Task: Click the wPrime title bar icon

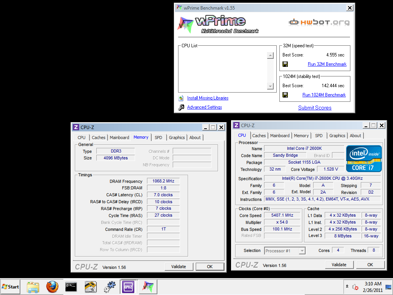Action: click(179, 8)
